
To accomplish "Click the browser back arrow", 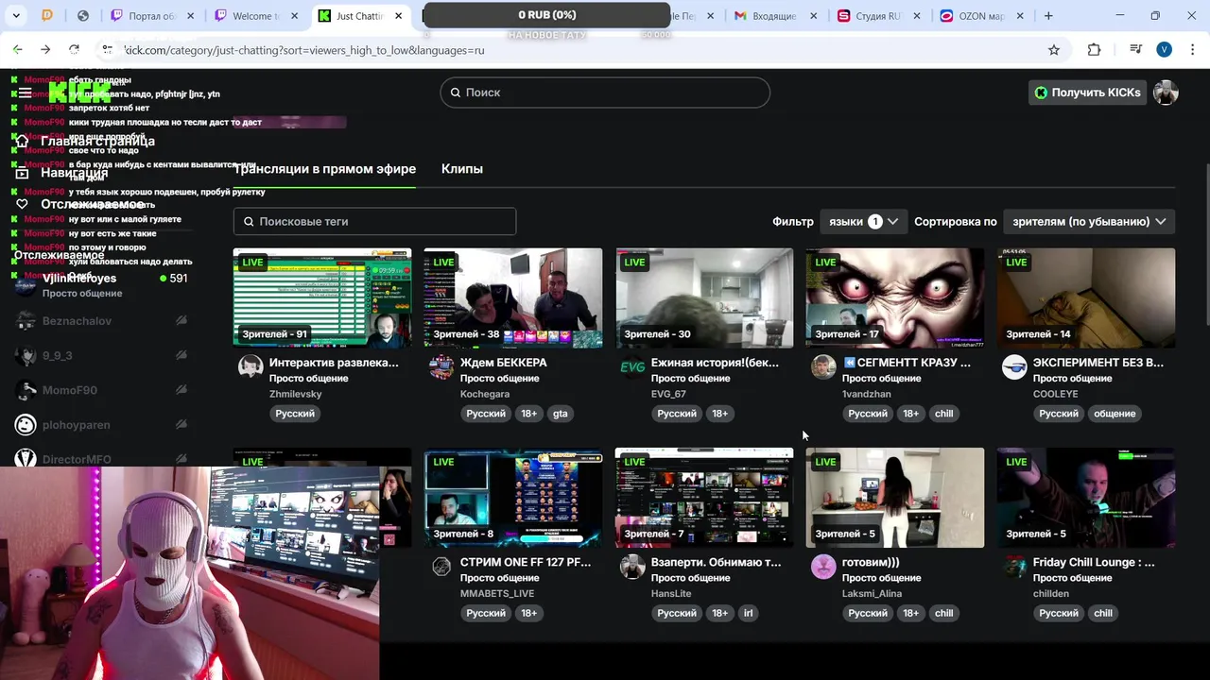I will click(18, 50).
